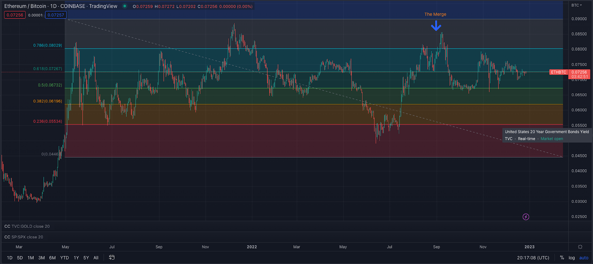Click the red sell price 0.07256 button

[x=15, y=15]
